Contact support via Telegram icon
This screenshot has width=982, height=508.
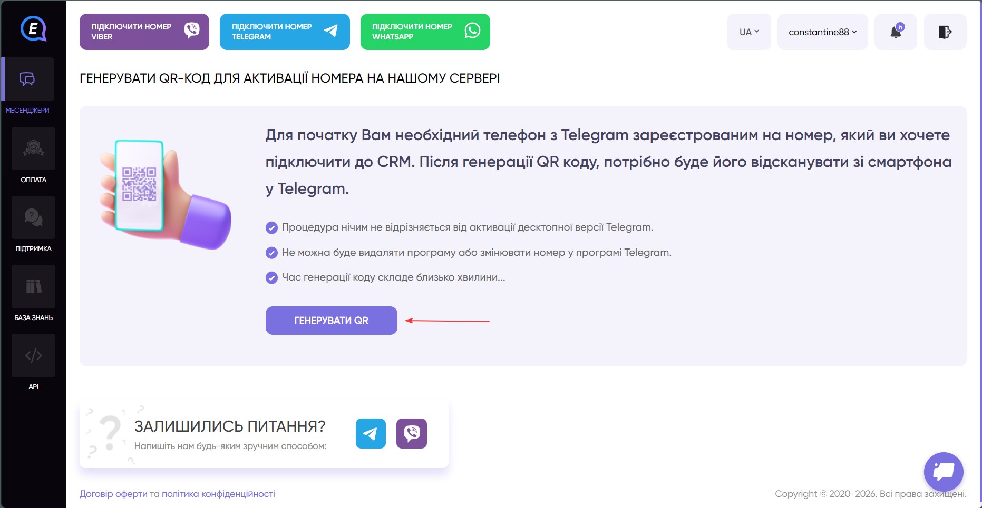pos(371,433)
